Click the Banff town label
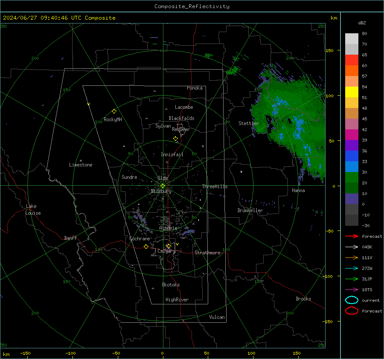This screenshot has height=359, width=384. click(x=70, y=238)
